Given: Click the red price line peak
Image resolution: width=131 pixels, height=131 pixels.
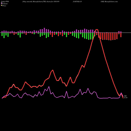Looking at the screenshot, I should (x=97, y=30).
